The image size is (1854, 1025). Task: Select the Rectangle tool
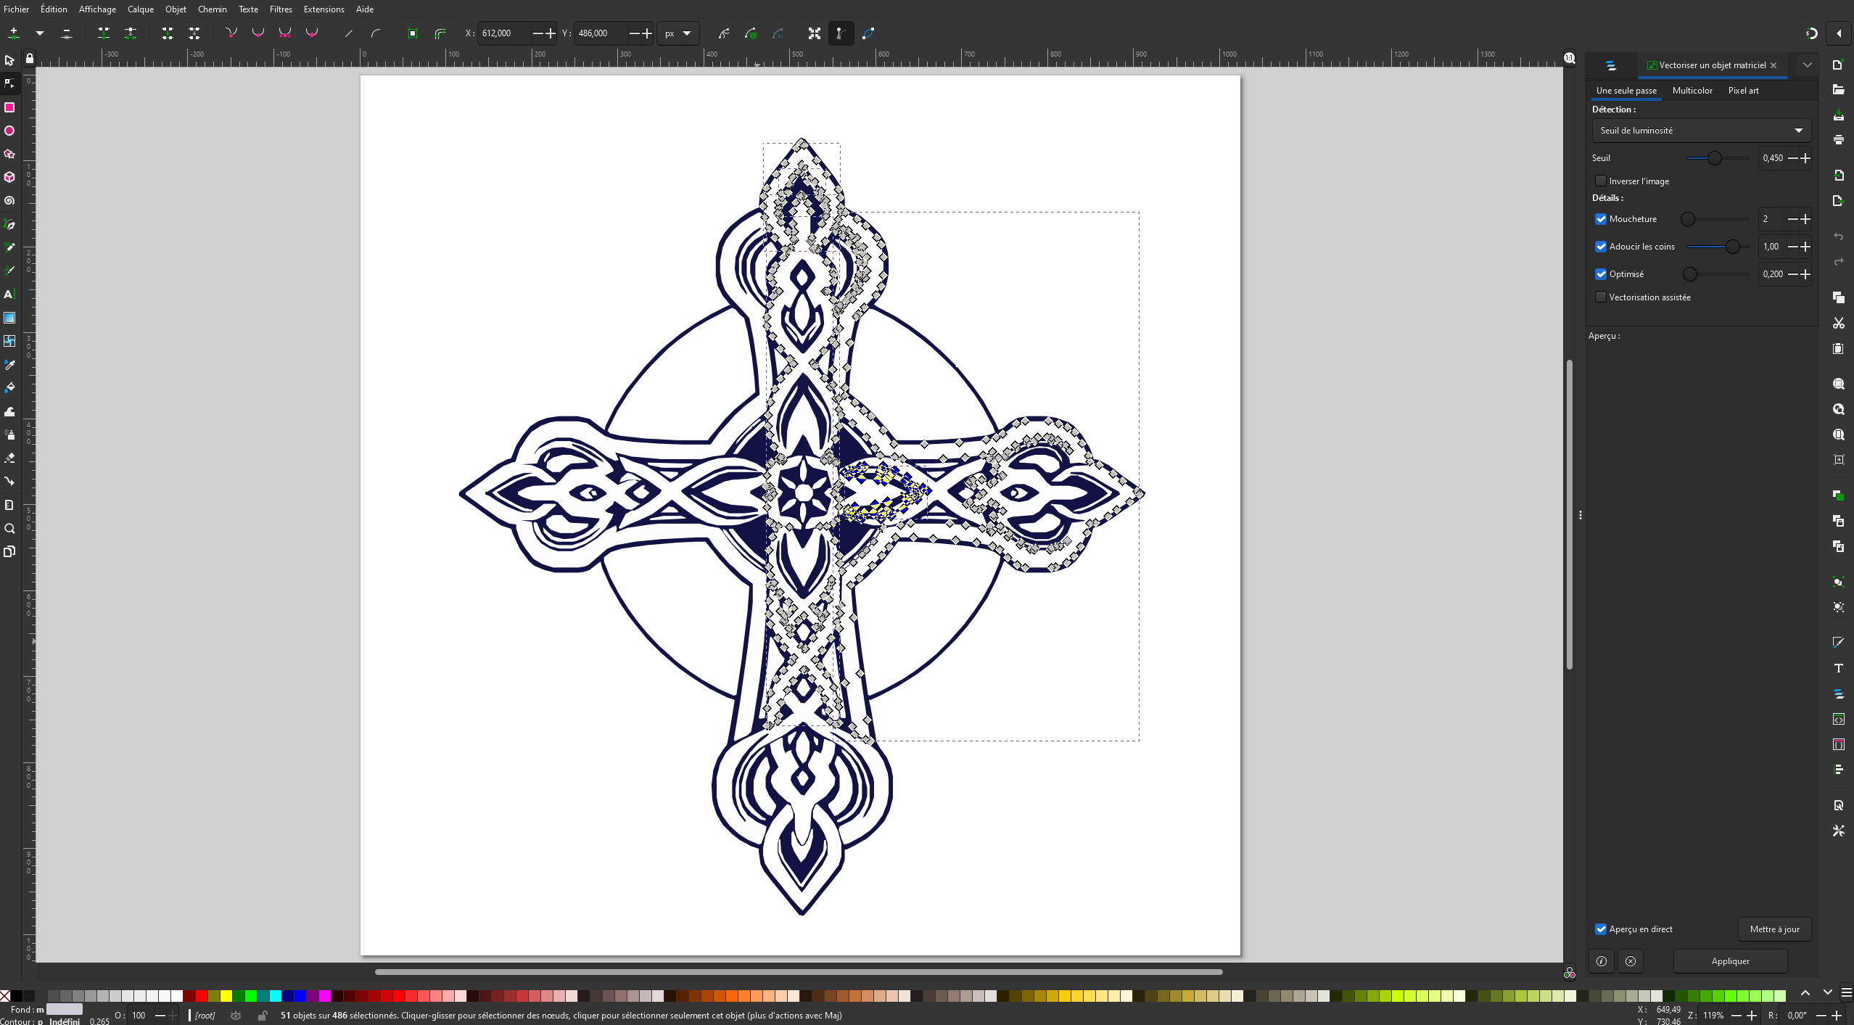9,107
